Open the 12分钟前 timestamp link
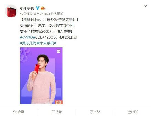Image resolution: width=151 pixels, height=116 pixels. point(26,14)
